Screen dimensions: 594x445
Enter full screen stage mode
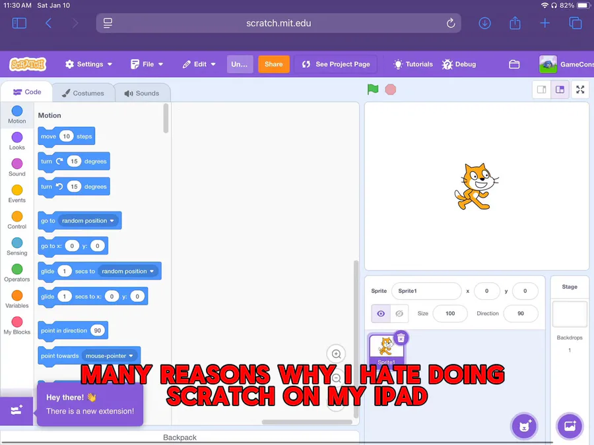click(x=580, y=90)
